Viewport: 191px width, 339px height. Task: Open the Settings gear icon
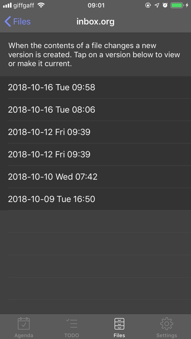[167, 324]
